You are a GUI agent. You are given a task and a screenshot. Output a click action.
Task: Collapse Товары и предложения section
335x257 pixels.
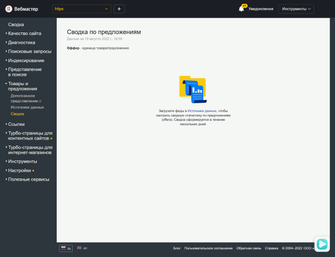(23, 86)
